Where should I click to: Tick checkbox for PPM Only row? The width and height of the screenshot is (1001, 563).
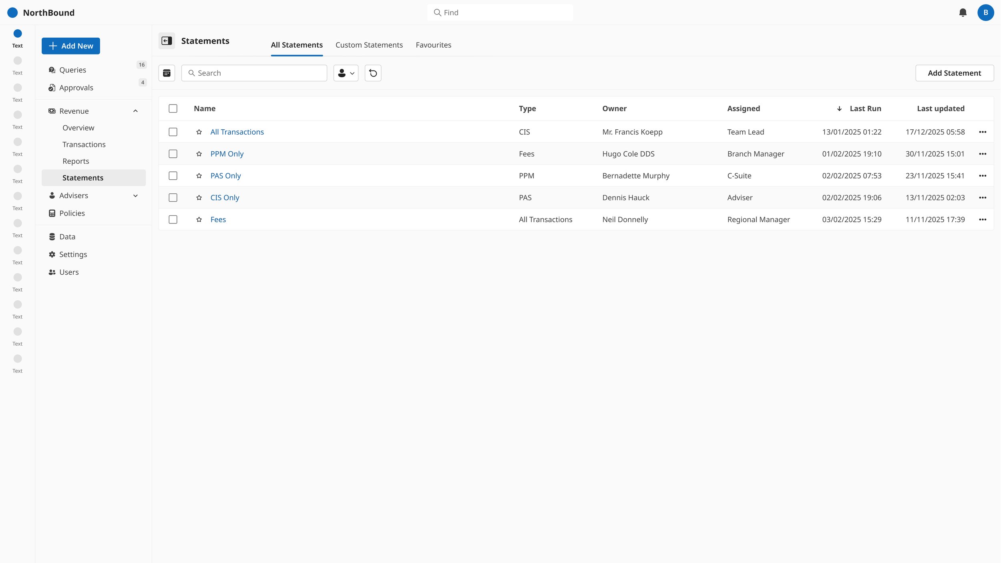(x=173, y=154)
